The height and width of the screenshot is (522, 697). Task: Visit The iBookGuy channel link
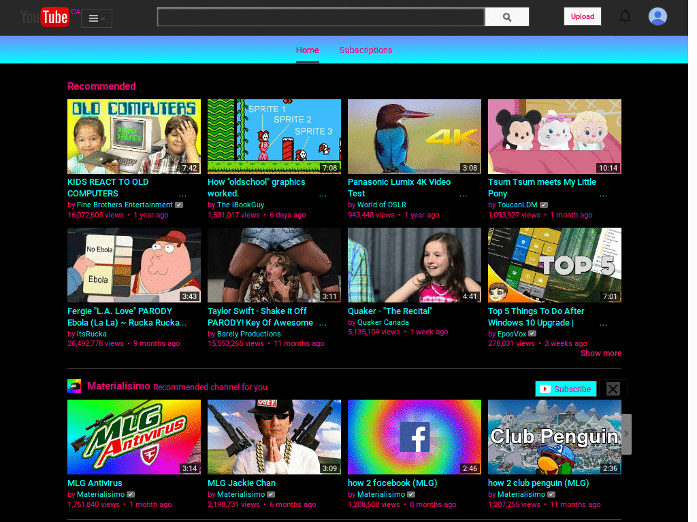pos(240,205)
